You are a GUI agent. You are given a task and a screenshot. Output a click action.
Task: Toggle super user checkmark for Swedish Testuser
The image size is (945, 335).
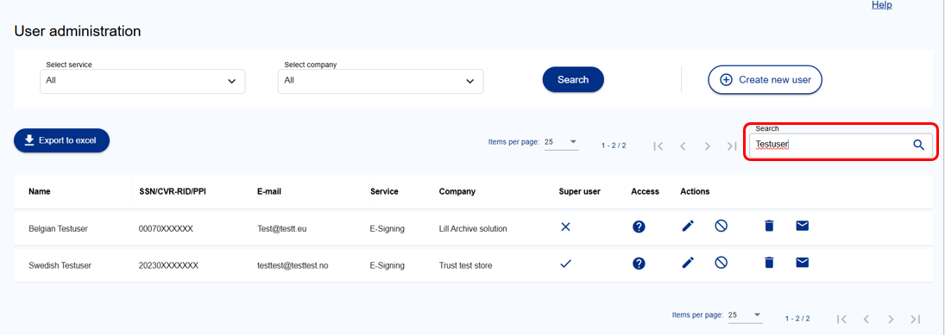pyautogui.click(x=565, y=263)
